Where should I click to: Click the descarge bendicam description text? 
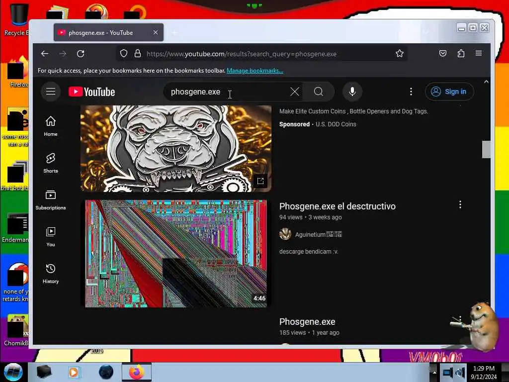click(309, 251)
